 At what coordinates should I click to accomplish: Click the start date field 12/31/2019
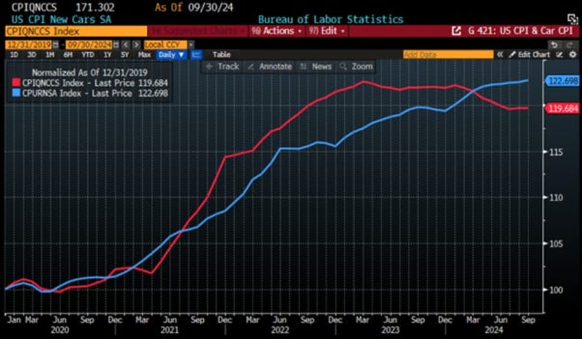coord(29,45)
